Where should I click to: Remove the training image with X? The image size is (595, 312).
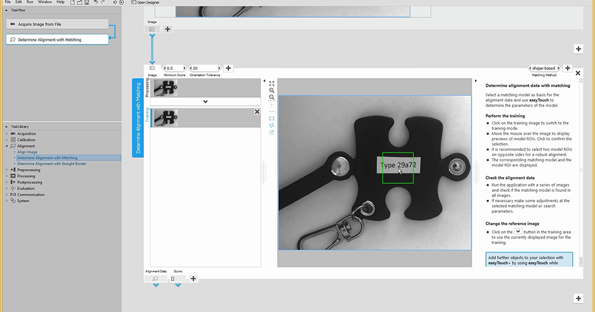257,112
